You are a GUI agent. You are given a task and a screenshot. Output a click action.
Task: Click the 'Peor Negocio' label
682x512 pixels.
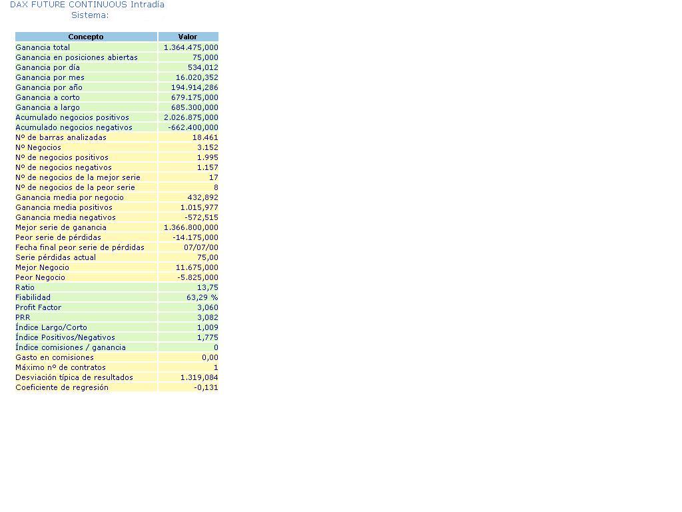[41, 278]
